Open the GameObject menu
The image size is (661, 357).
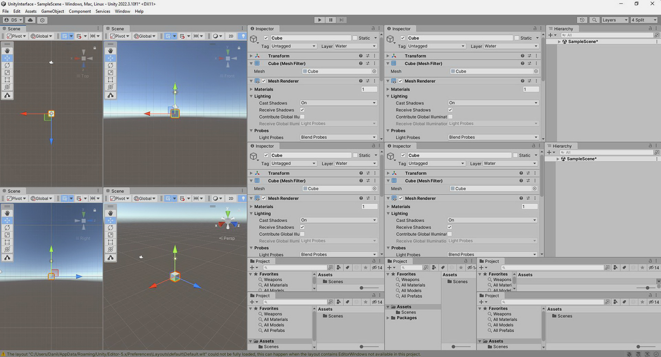pyautogui.click(x=52, y=11)
